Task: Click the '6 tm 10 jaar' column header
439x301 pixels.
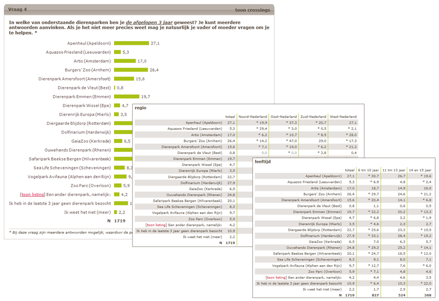Action: pos(368,170)
